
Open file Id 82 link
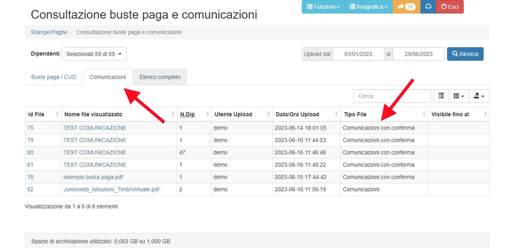point(30,189)
